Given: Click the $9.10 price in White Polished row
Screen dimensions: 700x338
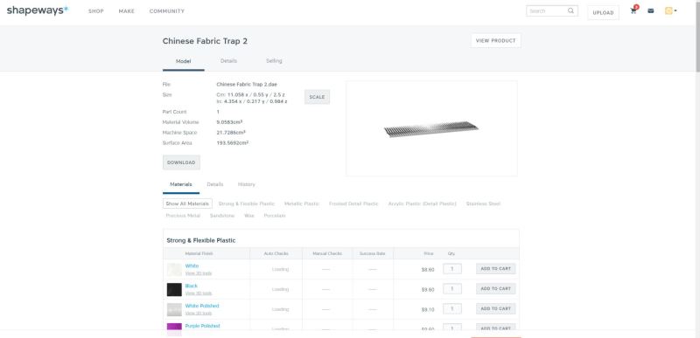Looking at the screenshot, I should (x=428, y=309).
